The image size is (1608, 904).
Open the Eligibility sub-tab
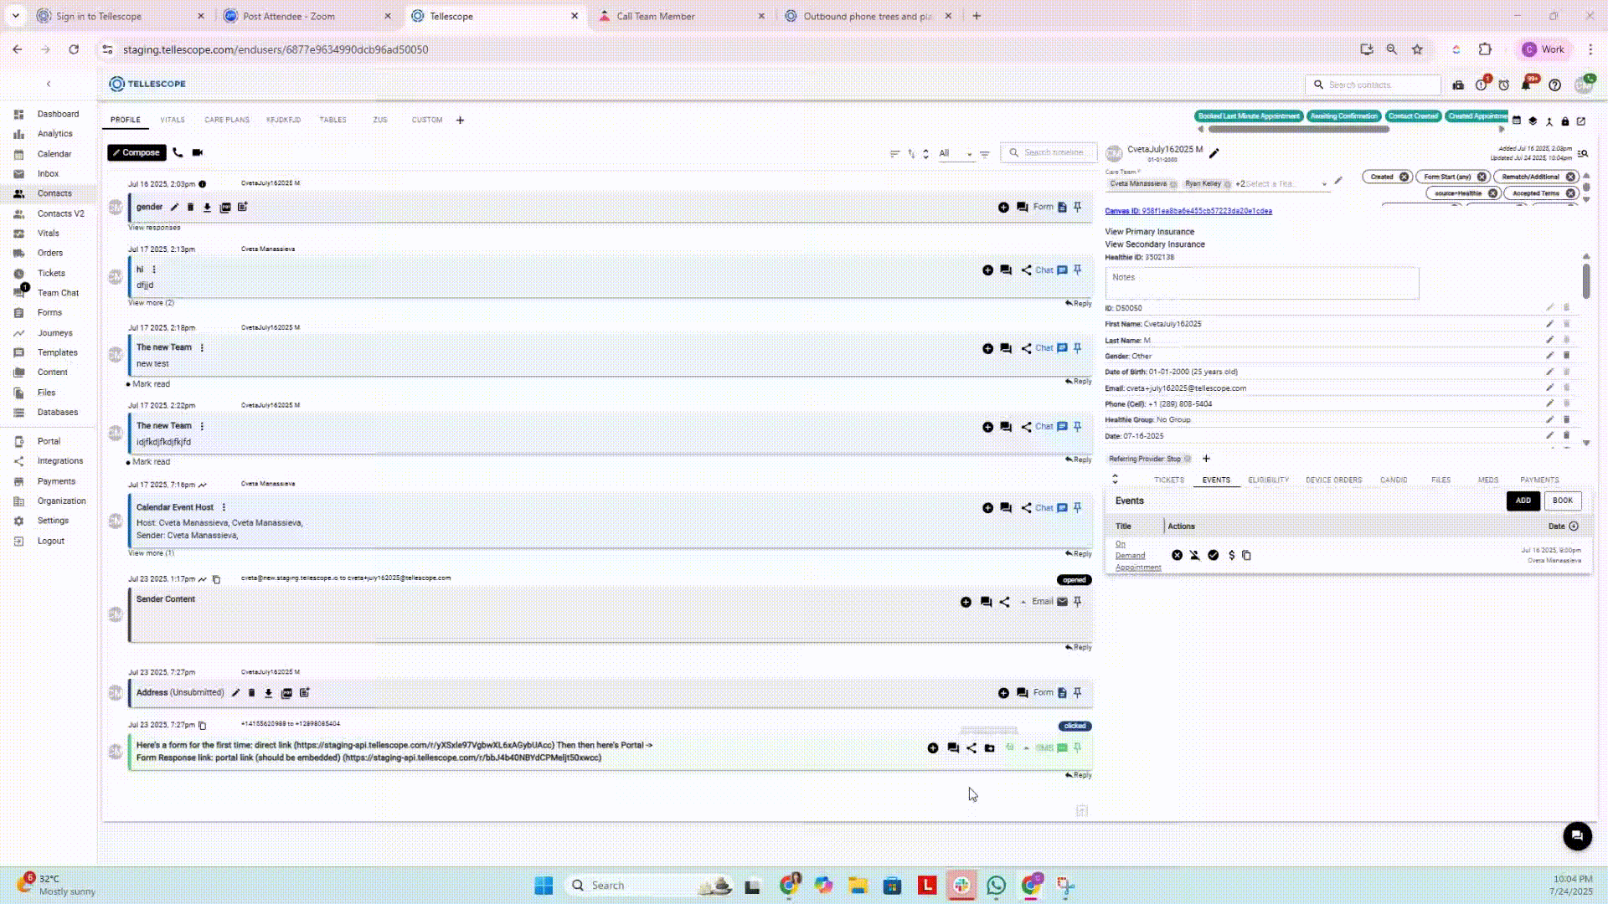(1268, 480)
